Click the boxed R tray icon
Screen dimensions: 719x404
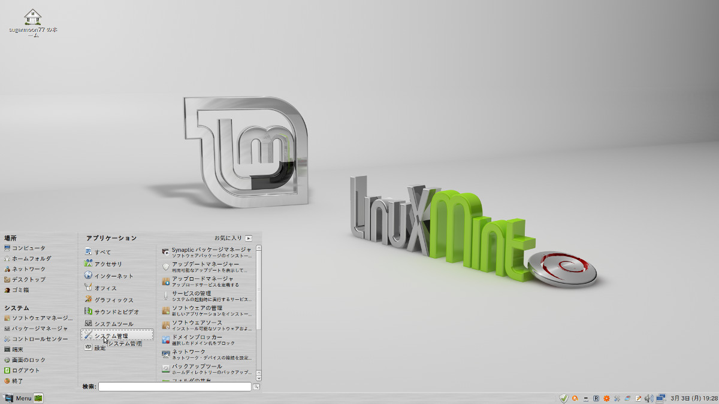(x=596, y=398)
